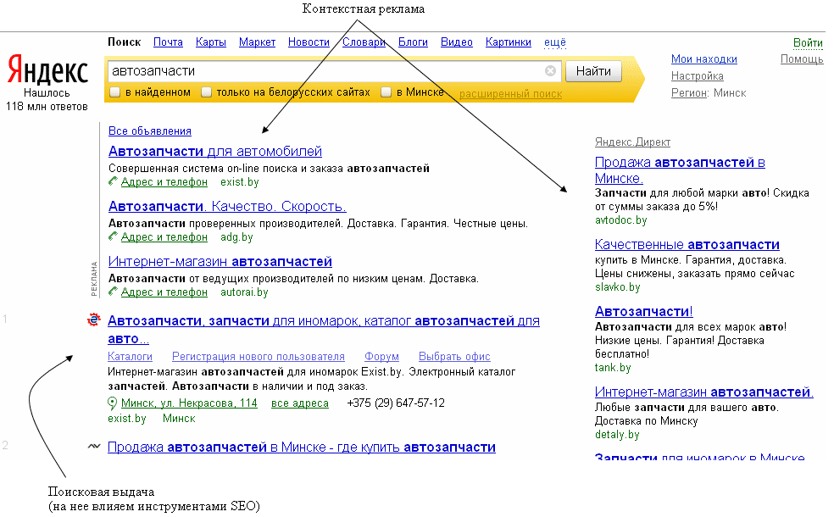834x517 pixels.
Task: Click the phone icon in the adg.by ad
Action: [x=113, y=236]
